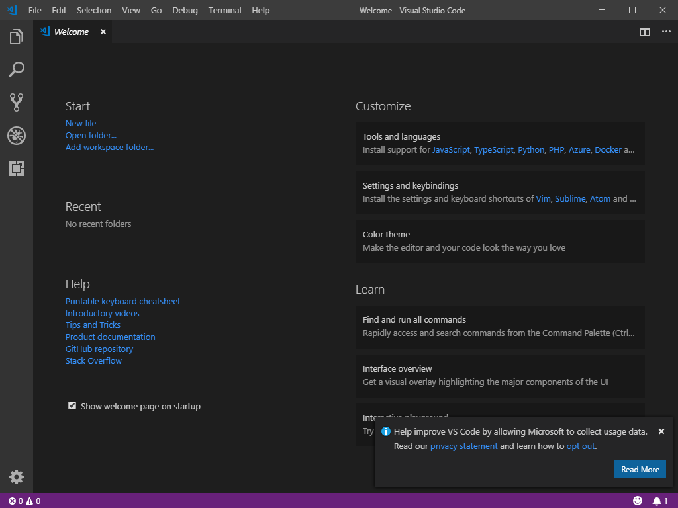This screenshot has height=508, width=678.
Task: Maximize the Visual Studio Code window
Action: tap(632, 10)
